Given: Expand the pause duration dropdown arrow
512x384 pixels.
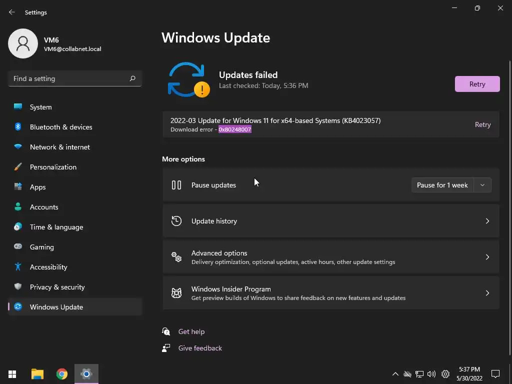Looking at the screenshot, I should coord(482,185).
